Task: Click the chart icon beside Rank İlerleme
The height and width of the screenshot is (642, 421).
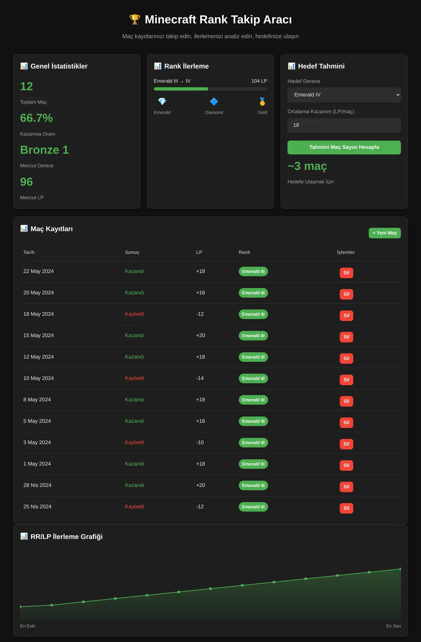Action: [158, 66]
